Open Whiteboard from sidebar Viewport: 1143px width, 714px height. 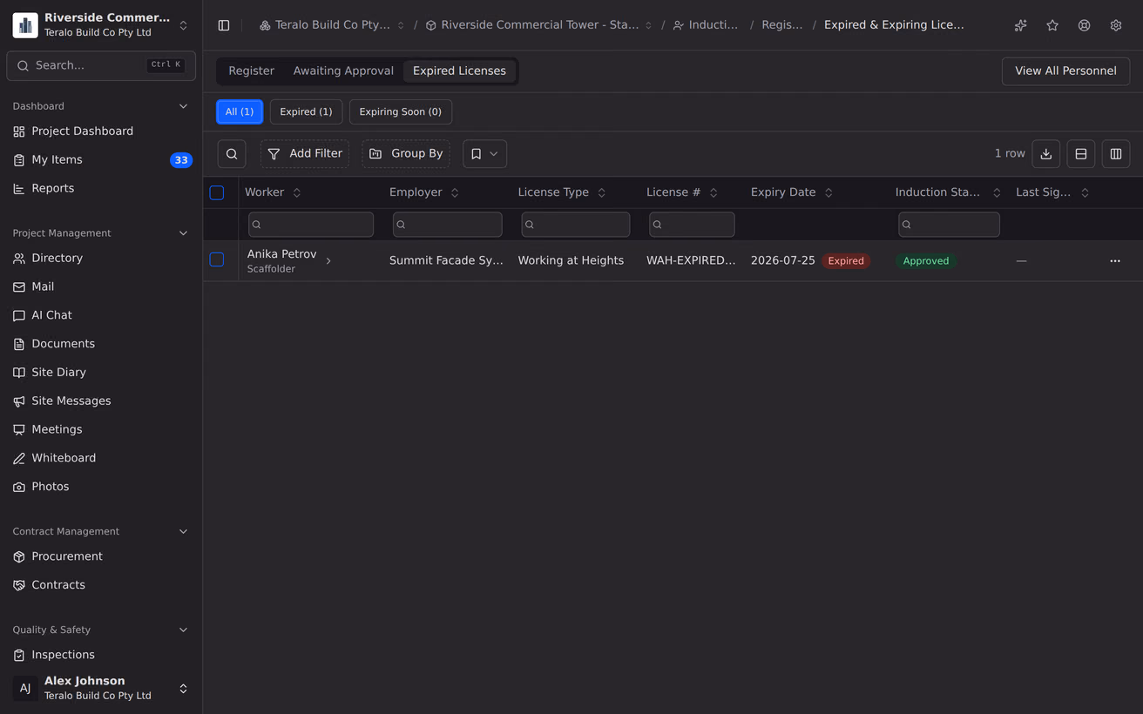[x=101, y=458]
